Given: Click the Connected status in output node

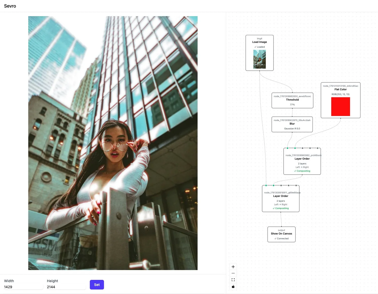Looking at the screenshot, I should [x=281, y=239].
